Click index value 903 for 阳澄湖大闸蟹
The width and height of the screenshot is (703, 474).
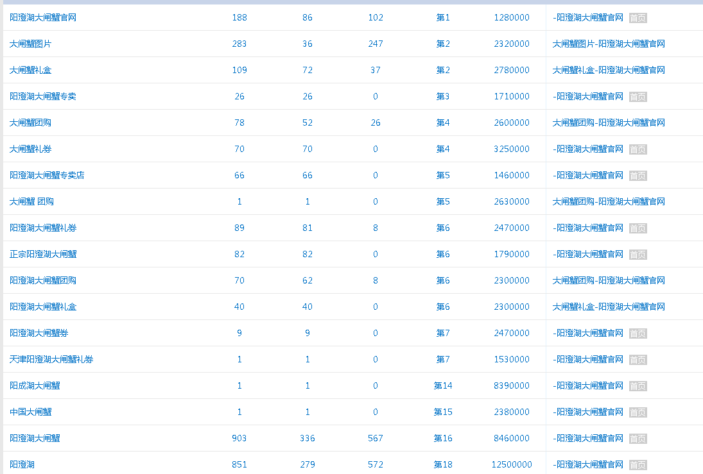coord(239,438)
